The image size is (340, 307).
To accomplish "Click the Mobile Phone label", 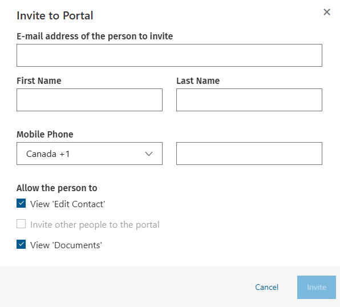I will [x=45, y=135].
